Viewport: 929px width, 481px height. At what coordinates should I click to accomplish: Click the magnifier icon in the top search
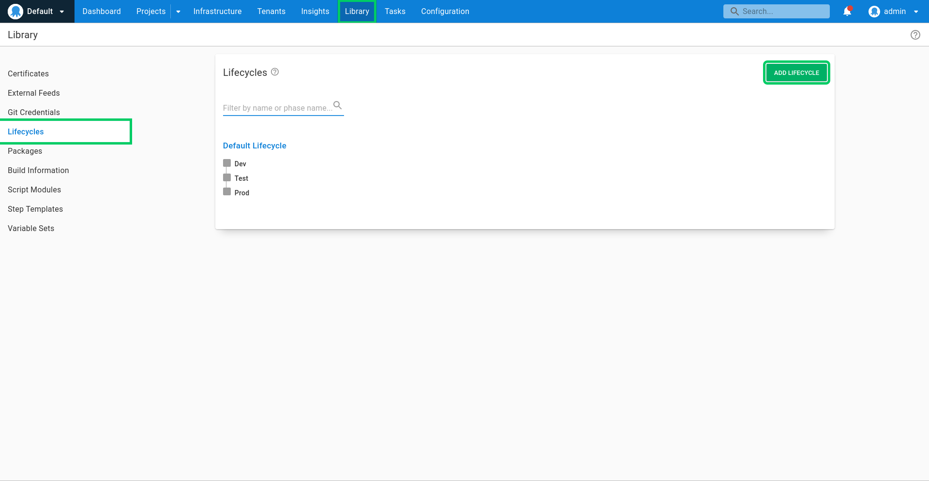pos(734,11)
